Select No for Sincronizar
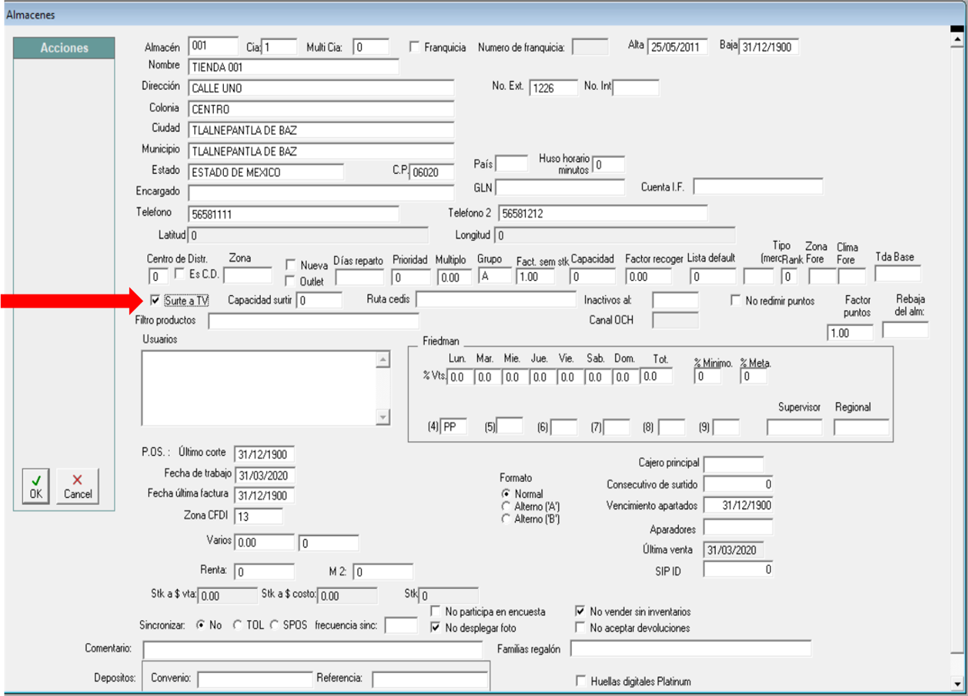Screen dimensions: 968x696 (x=201, y=625)
